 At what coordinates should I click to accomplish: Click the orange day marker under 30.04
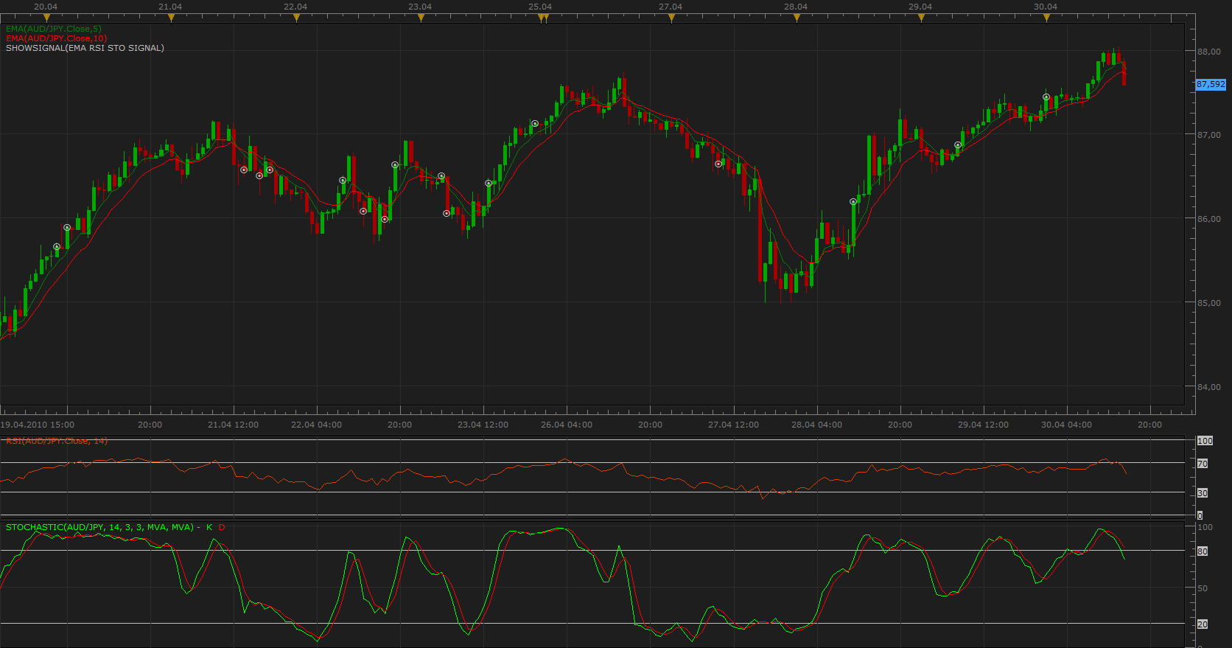(1046, 18)
